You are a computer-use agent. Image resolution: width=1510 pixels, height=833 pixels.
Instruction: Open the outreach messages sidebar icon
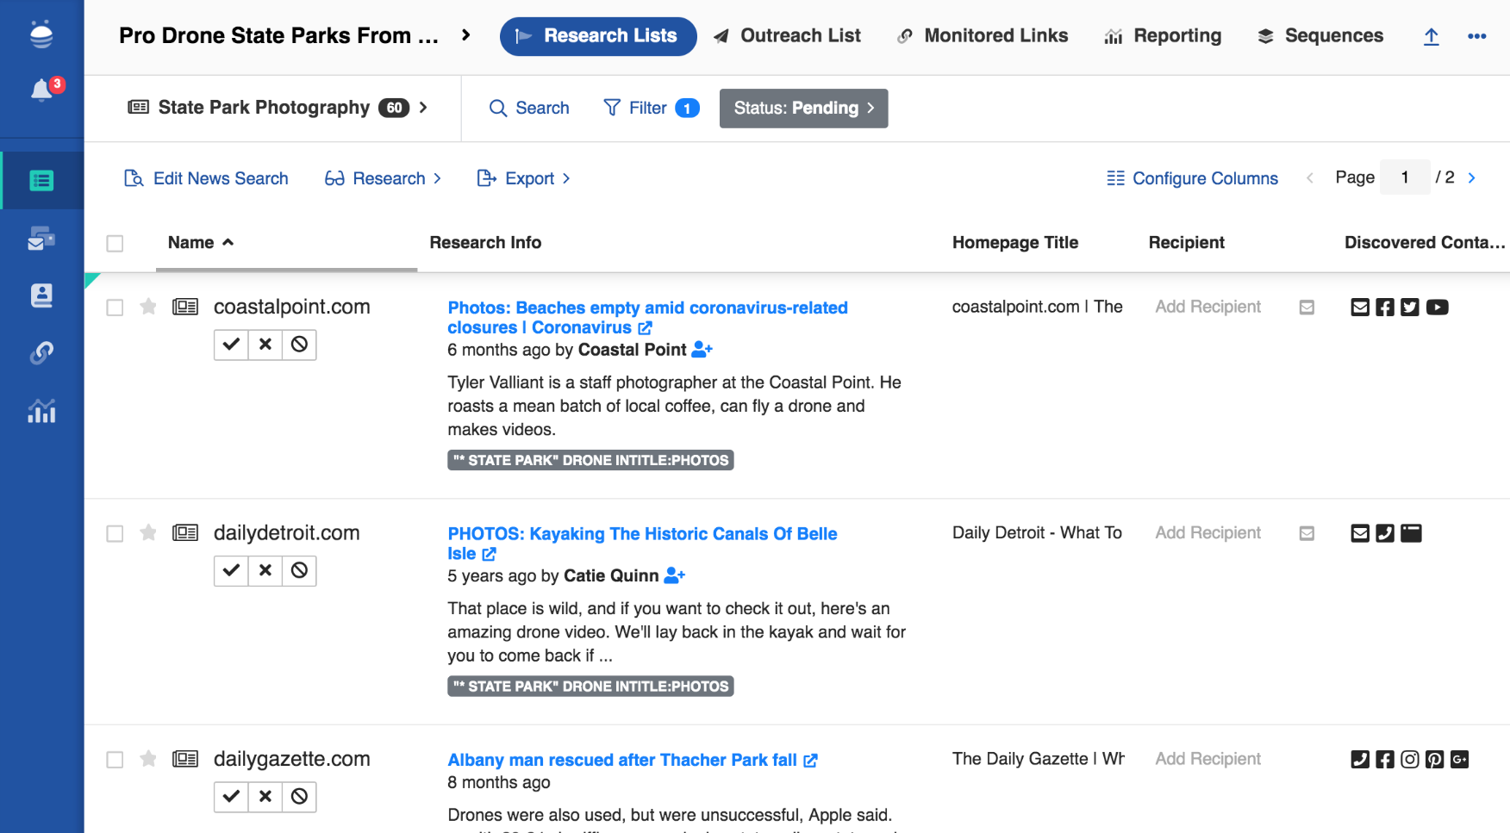(41, 239)
